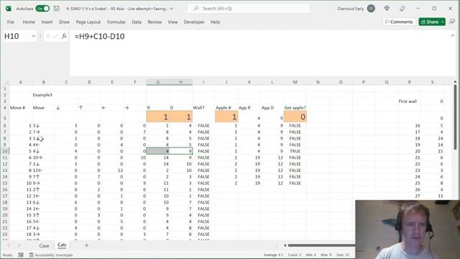Click the person icon right of Share

coord(452,22)
